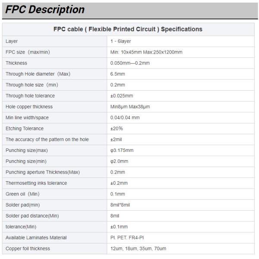The width and height of the screenshot is (259, 259).
Task: Select the accuracy of the pattern label
Action: pos(47,139)
